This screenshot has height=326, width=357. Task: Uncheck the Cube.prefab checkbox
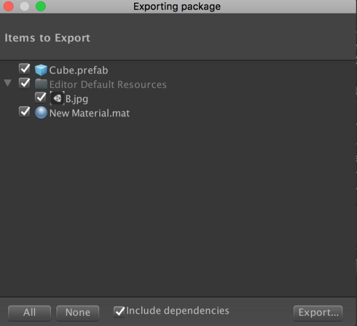[24, 69]
